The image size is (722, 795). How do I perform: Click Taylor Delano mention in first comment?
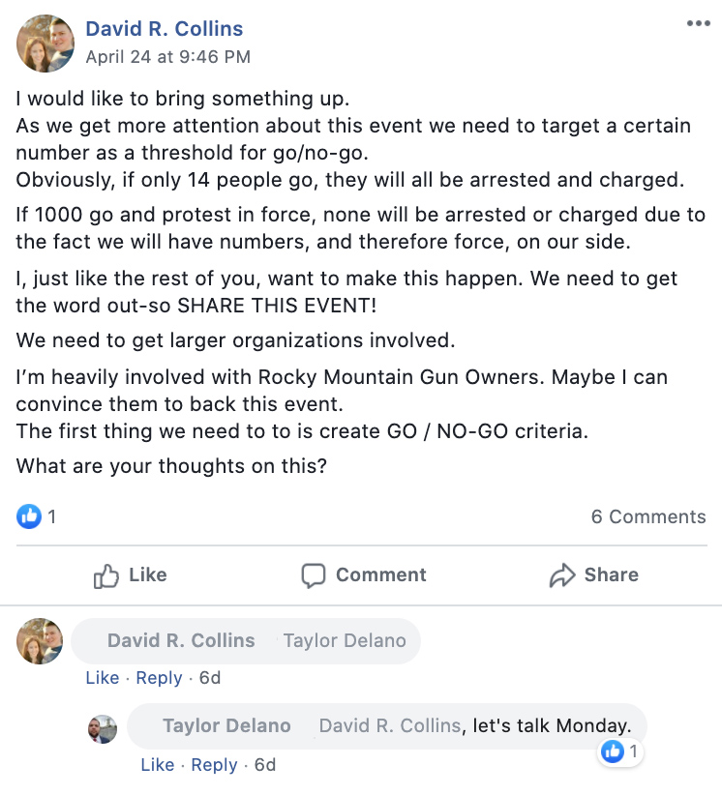click(345, 640)
